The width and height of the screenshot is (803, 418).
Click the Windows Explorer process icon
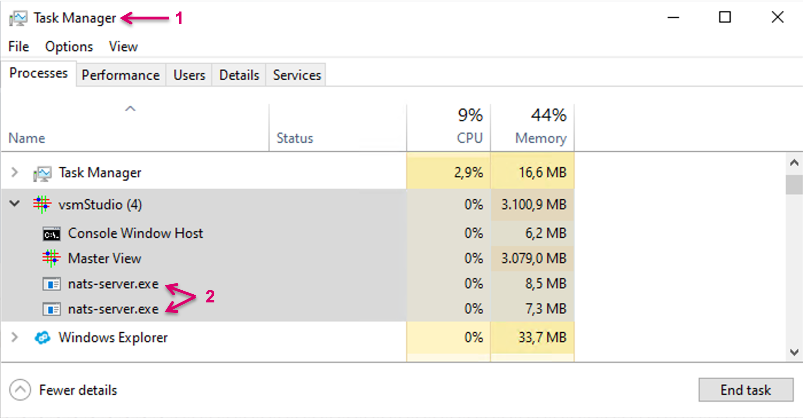pyautogui.click(x=42, y=337)
